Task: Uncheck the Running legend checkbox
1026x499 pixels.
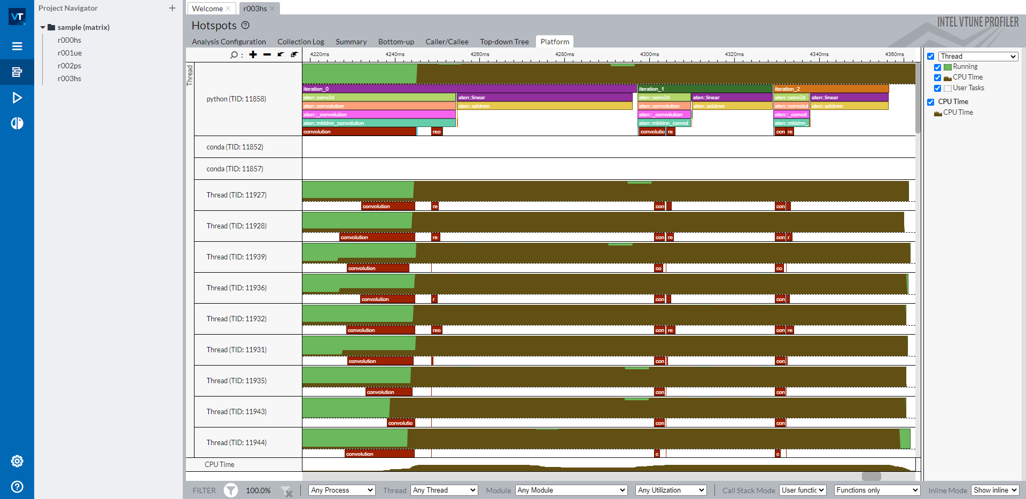Action: pyautogui.click(x=938, y=67)
